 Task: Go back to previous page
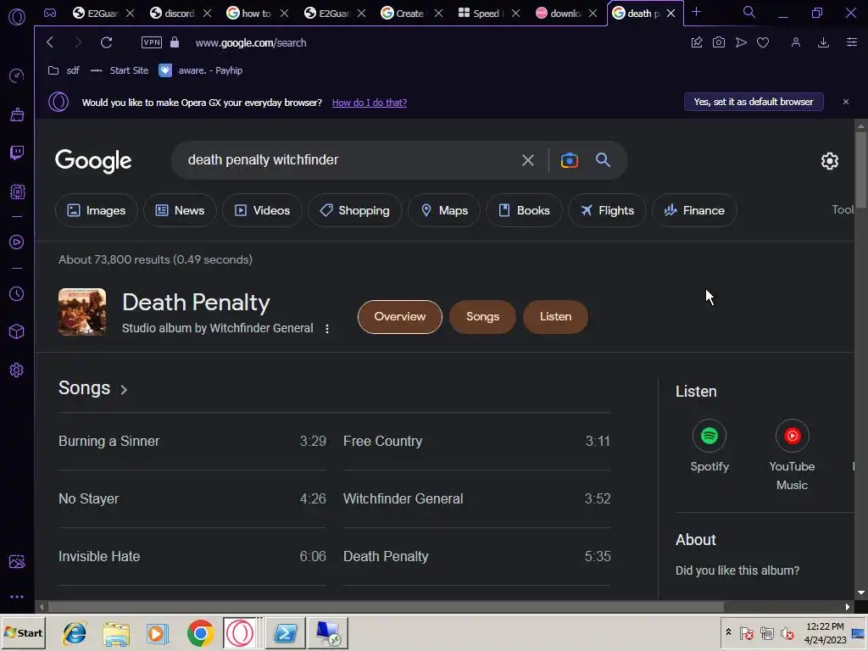tap(50, 42)
